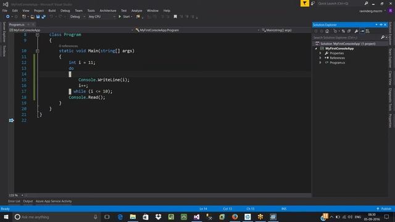Screen dimensions: 395x222
Task: Click the Navigate Backward toolbar icon
Action: click(7, 17)
